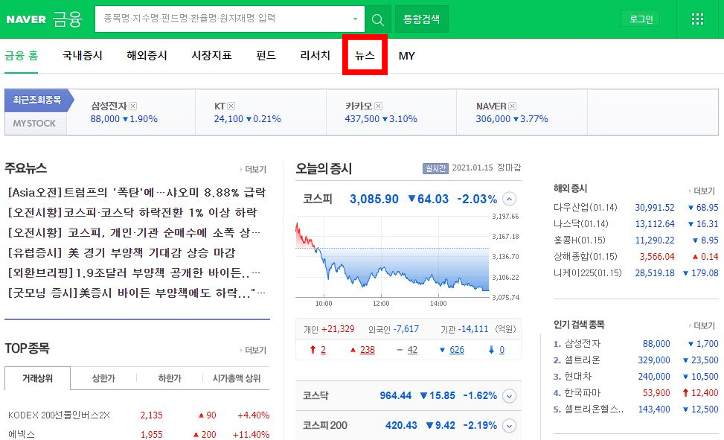Image resolution: width=724 pixels, height=440 pixels.
Task: Remove 삼성전자 from recent stocks
Action: tap(133, 106)
